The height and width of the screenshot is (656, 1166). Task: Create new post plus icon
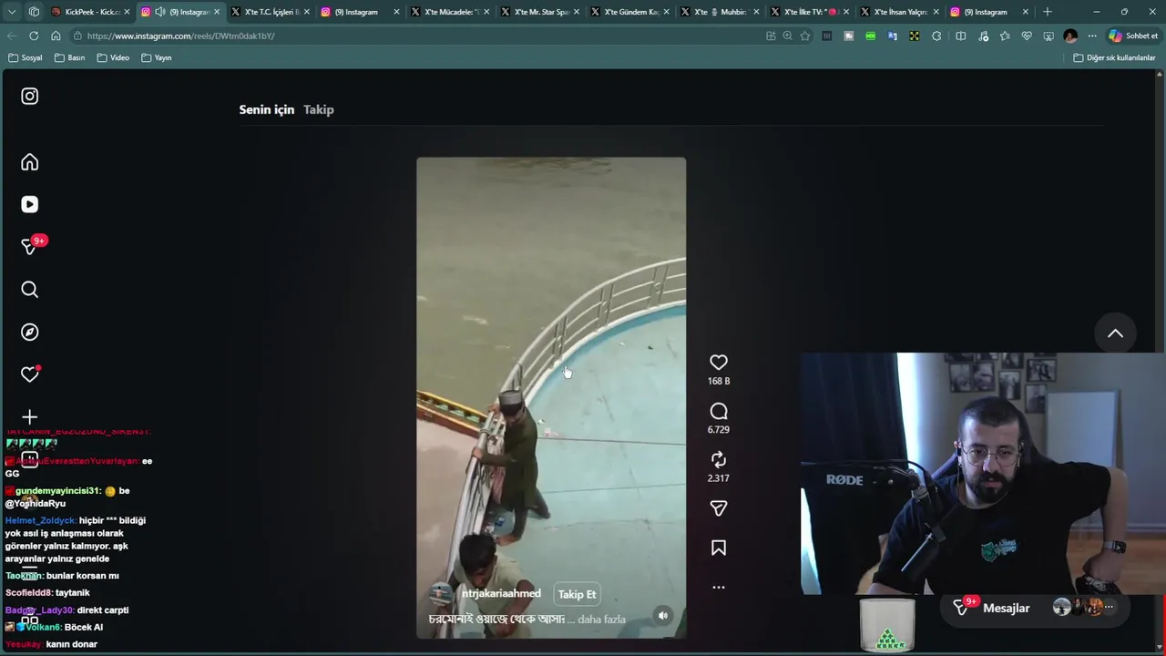(x=30, y=417)
